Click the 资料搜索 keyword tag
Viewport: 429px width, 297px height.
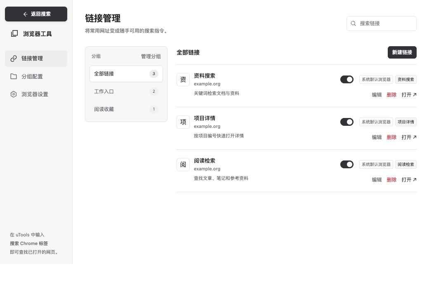pos(406,80)
